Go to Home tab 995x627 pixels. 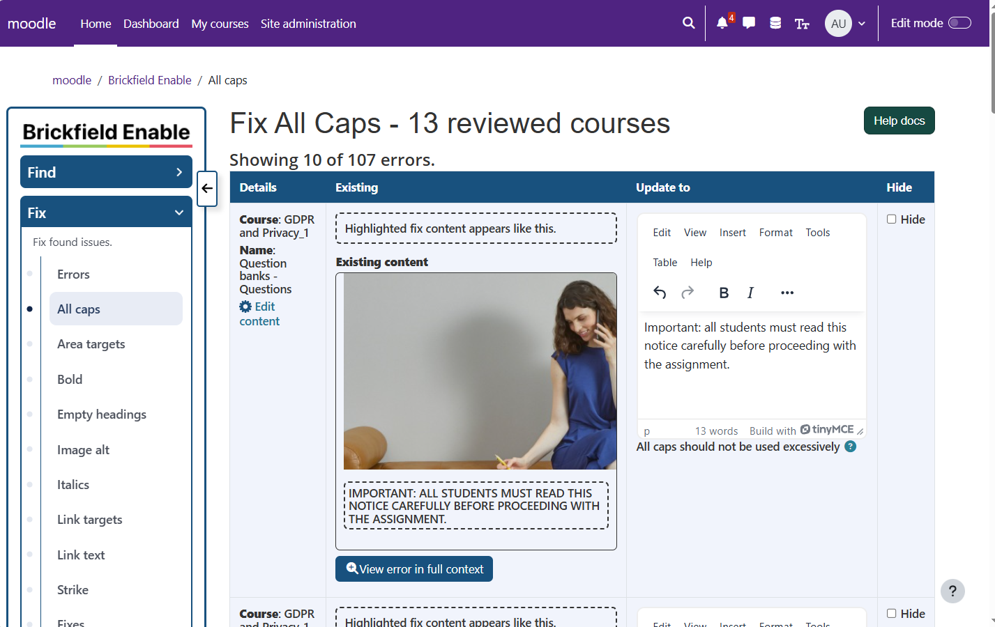click(96, 24)
